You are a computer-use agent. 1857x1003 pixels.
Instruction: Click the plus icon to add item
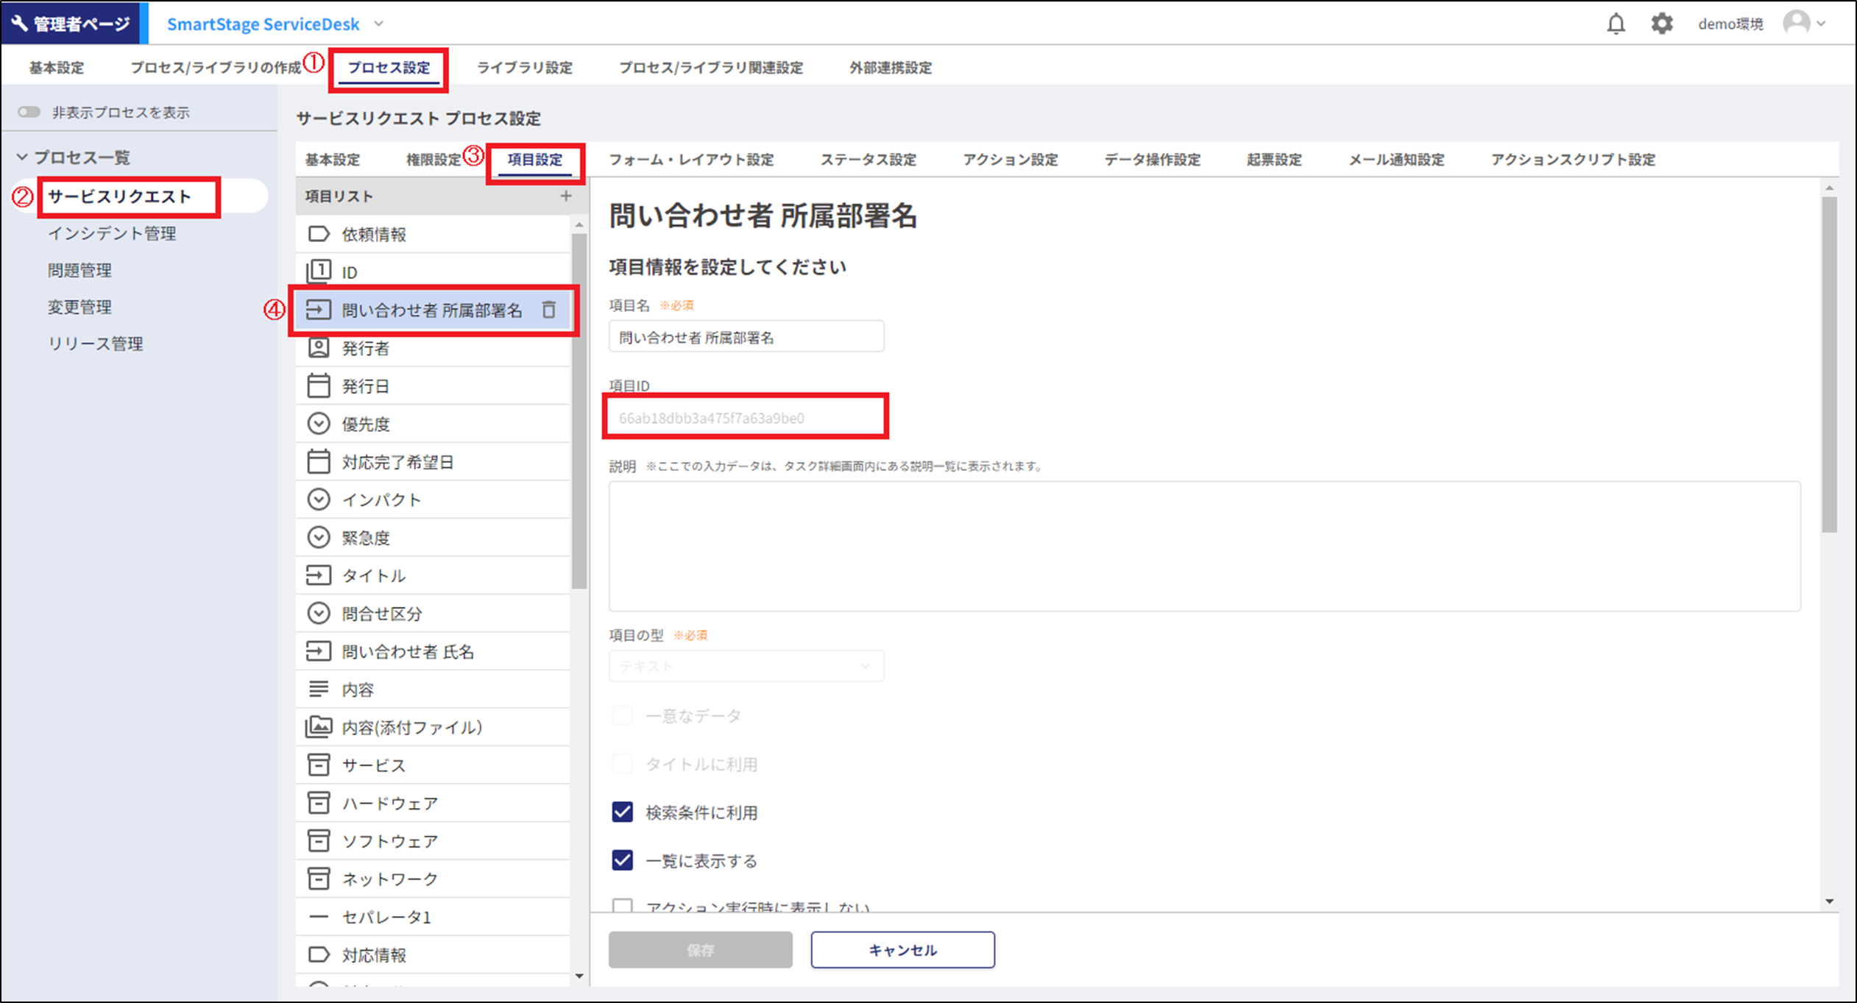click(x=565, y=196)
